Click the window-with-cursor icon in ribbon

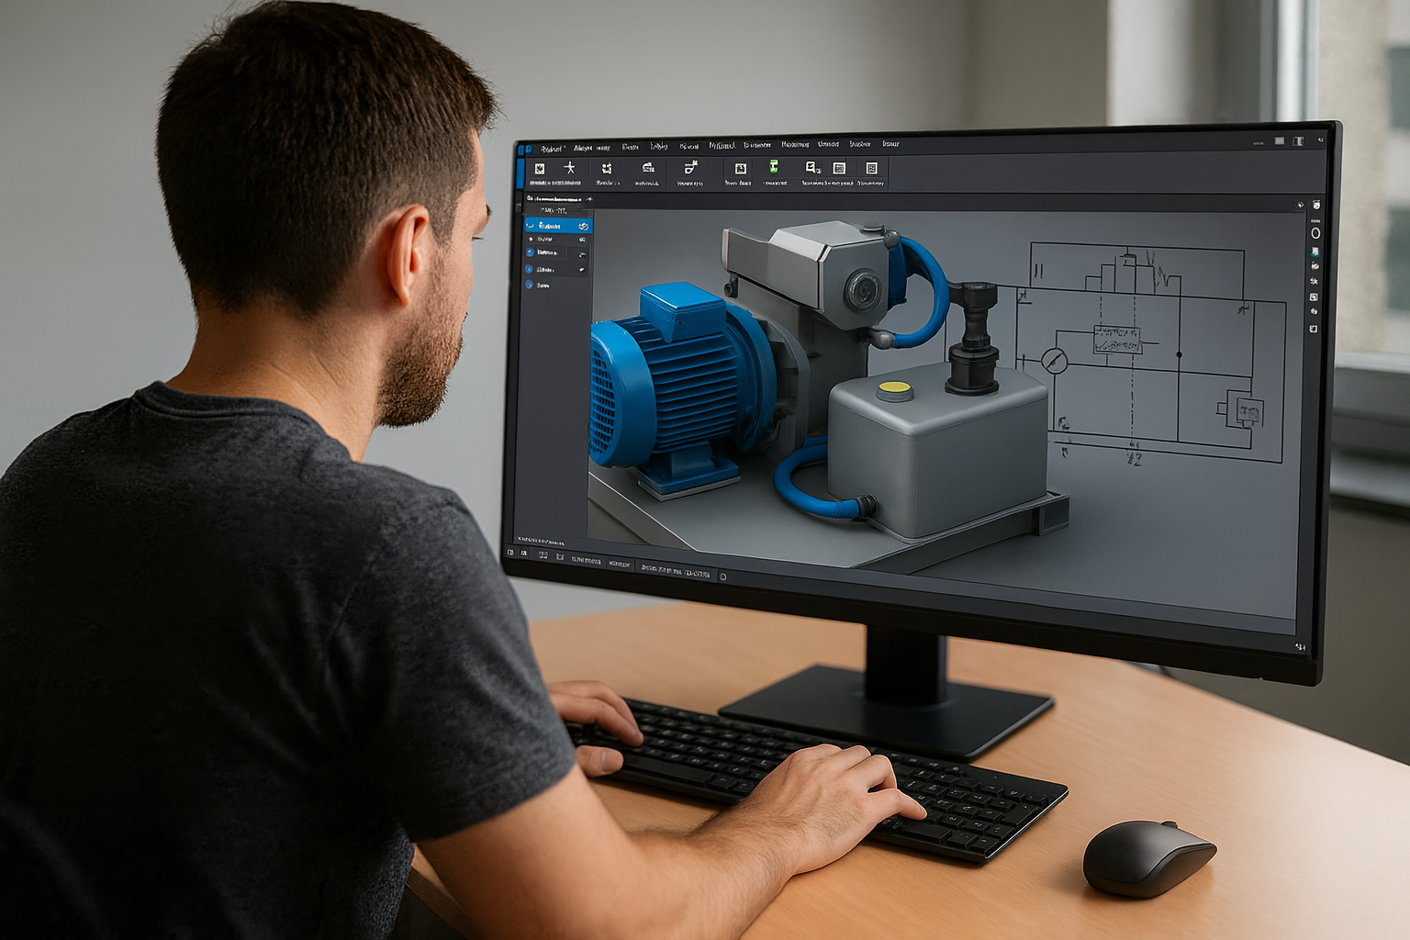(x=811, y=167)
